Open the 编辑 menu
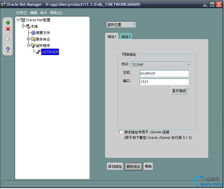This screenshot has height=189, width=224. 34,13
